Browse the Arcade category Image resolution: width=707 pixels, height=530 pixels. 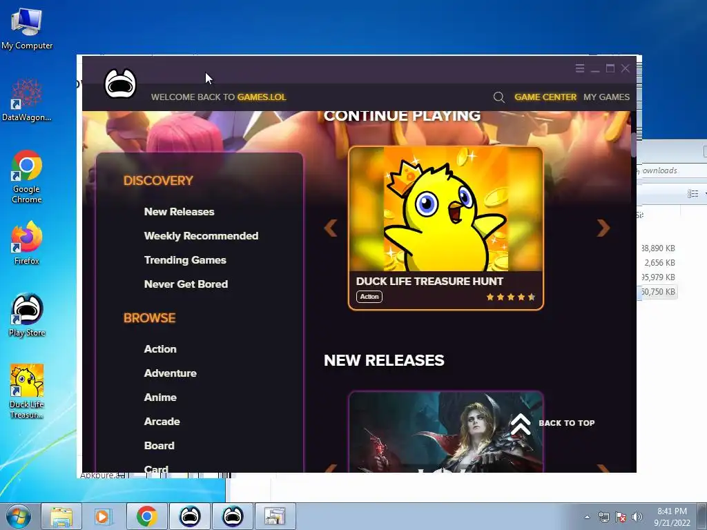tap(162, 422)
